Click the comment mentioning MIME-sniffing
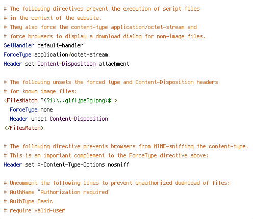 pyautogui.click(x=126, y=146)
